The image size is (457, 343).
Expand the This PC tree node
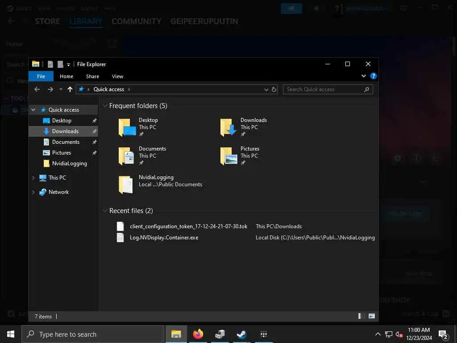coord(33,178)
